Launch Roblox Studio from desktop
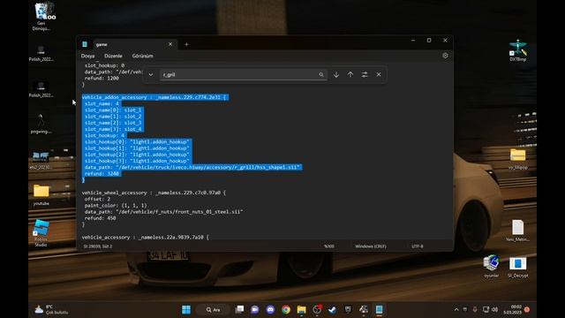This screenshot has width=565, height=318. 41,232
